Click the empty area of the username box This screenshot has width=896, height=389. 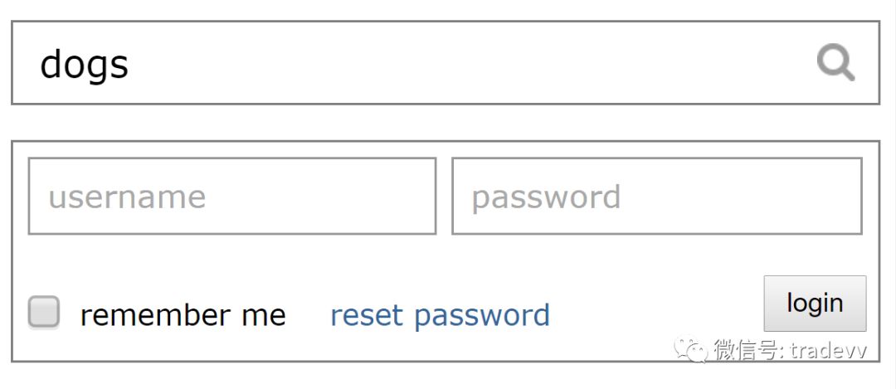coord(324,197)
